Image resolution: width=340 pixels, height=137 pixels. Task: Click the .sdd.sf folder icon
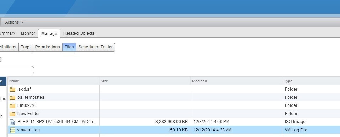[x=12, y=89]
